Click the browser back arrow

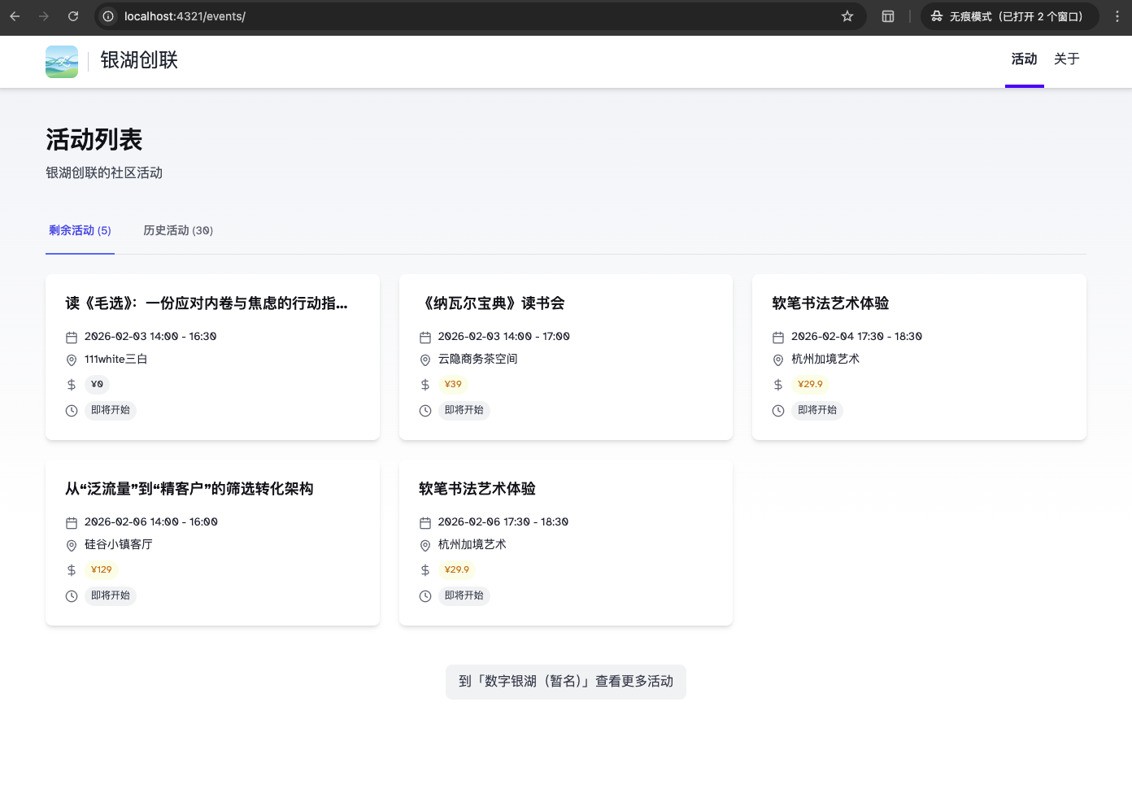[15, 16]
